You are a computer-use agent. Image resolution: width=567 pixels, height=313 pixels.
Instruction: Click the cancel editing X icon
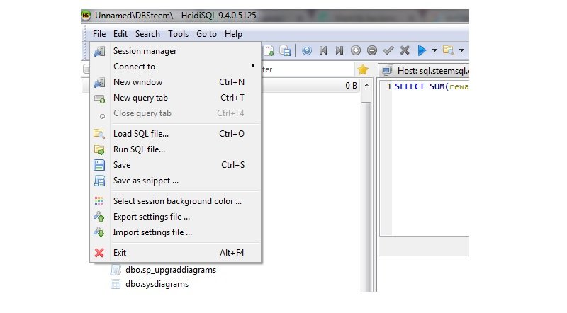point(405,50)
